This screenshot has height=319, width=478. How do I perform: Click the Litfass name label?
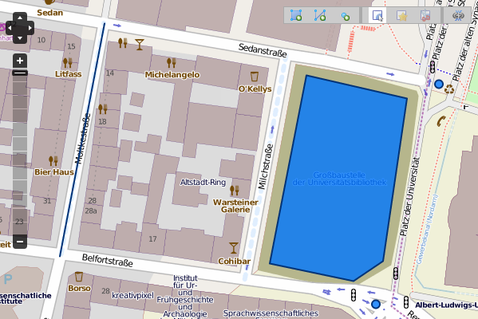pos(69,74)
